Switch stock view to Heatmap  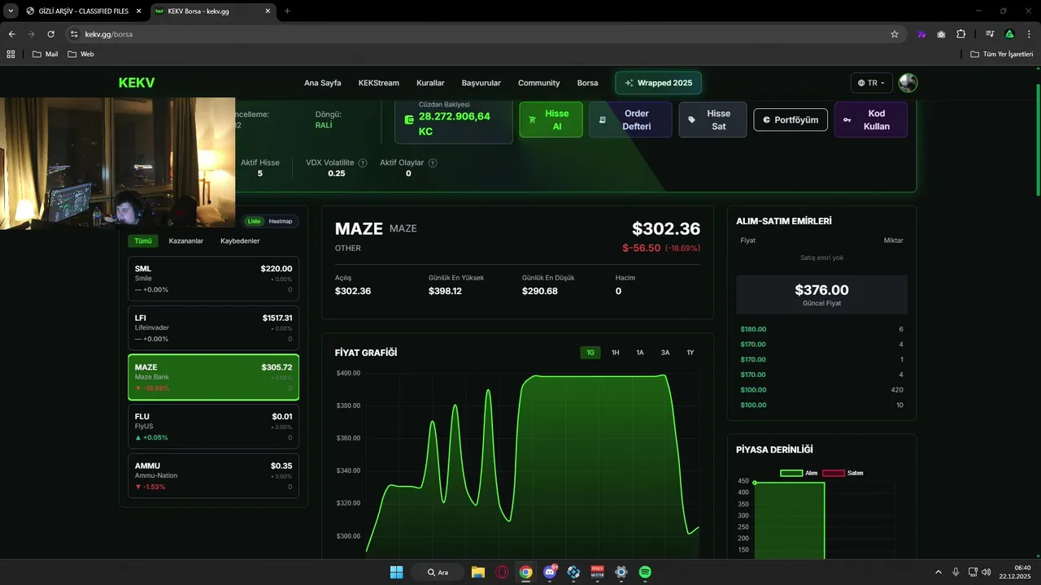pos(281,221)
